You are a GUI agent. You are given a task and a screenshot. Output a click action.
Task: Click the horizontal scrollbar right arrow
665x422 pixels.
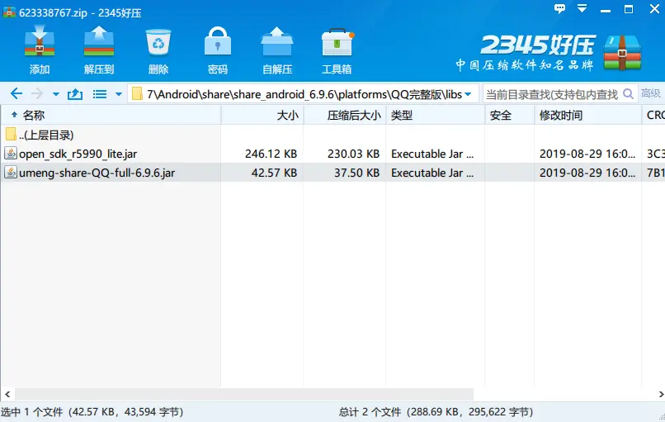tap(661, 395)
